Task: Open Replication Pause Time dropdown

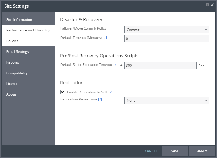Action: point(167,100)
